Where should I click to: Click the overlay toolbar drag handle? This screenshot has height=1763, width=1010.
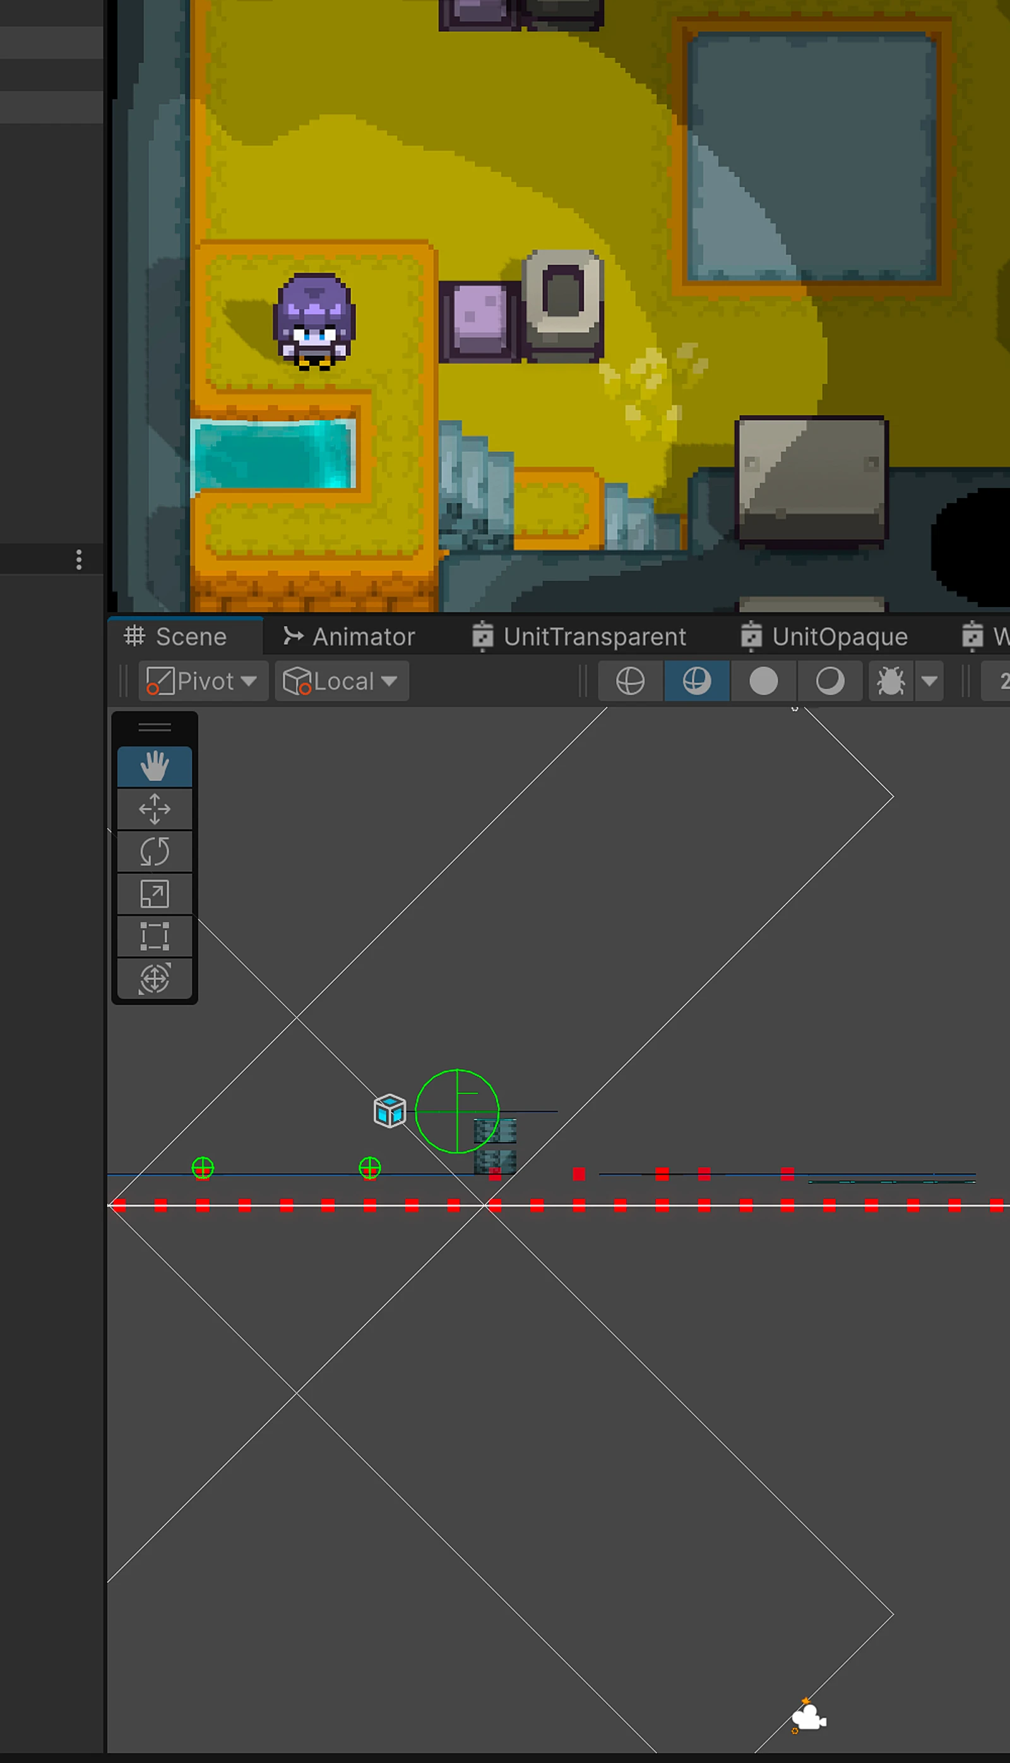[x=154, y=728]
